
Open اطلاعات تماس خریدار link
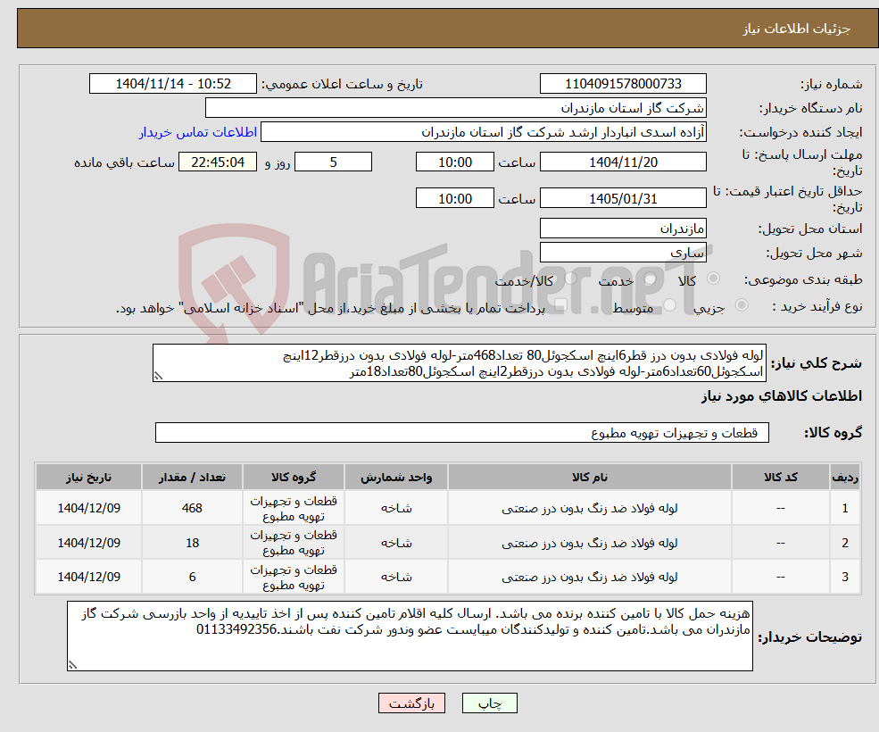point(198,132)
